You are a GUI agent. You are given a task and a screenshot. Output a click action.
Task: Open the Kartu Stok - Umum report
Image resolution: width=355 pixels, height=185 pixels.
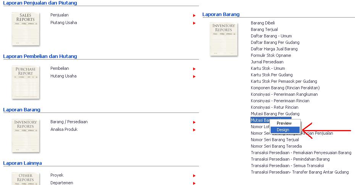(268, 68)
